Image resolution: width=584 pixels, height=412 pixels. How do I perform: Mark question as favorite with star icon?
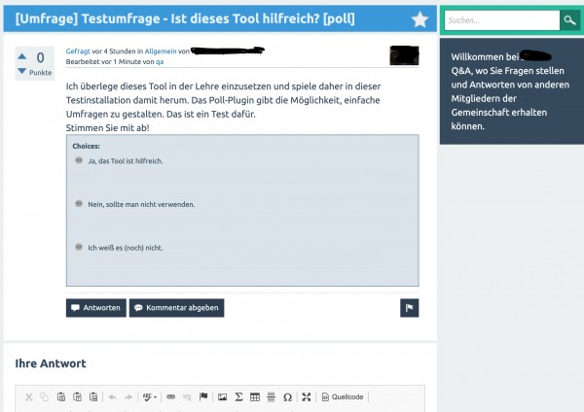(419, 19)
